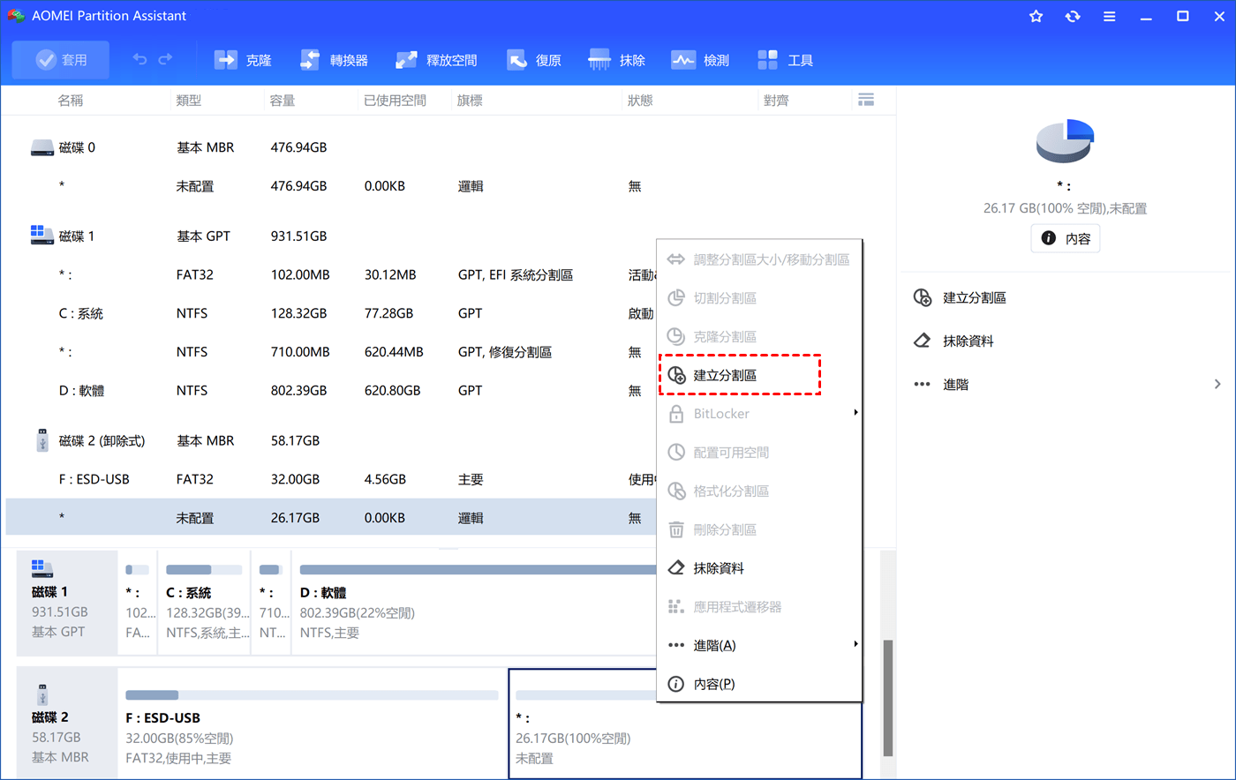This screenshot has width=1236, height=780.
Task: Expand 進階(A) submenu in context menu
Action: 759,645
